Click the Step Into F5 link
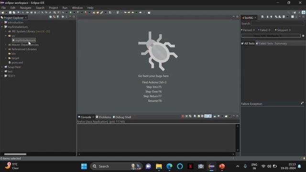 (154, 87)
